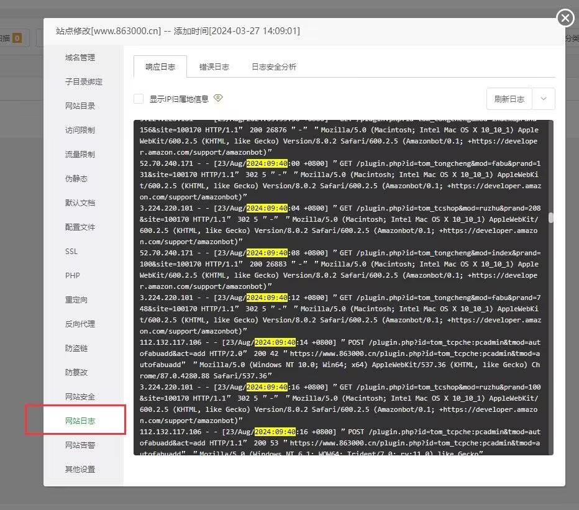579x510 pixels.
Task: Click the orange 0 badge behind the dialog
Action: pos(17,38)
